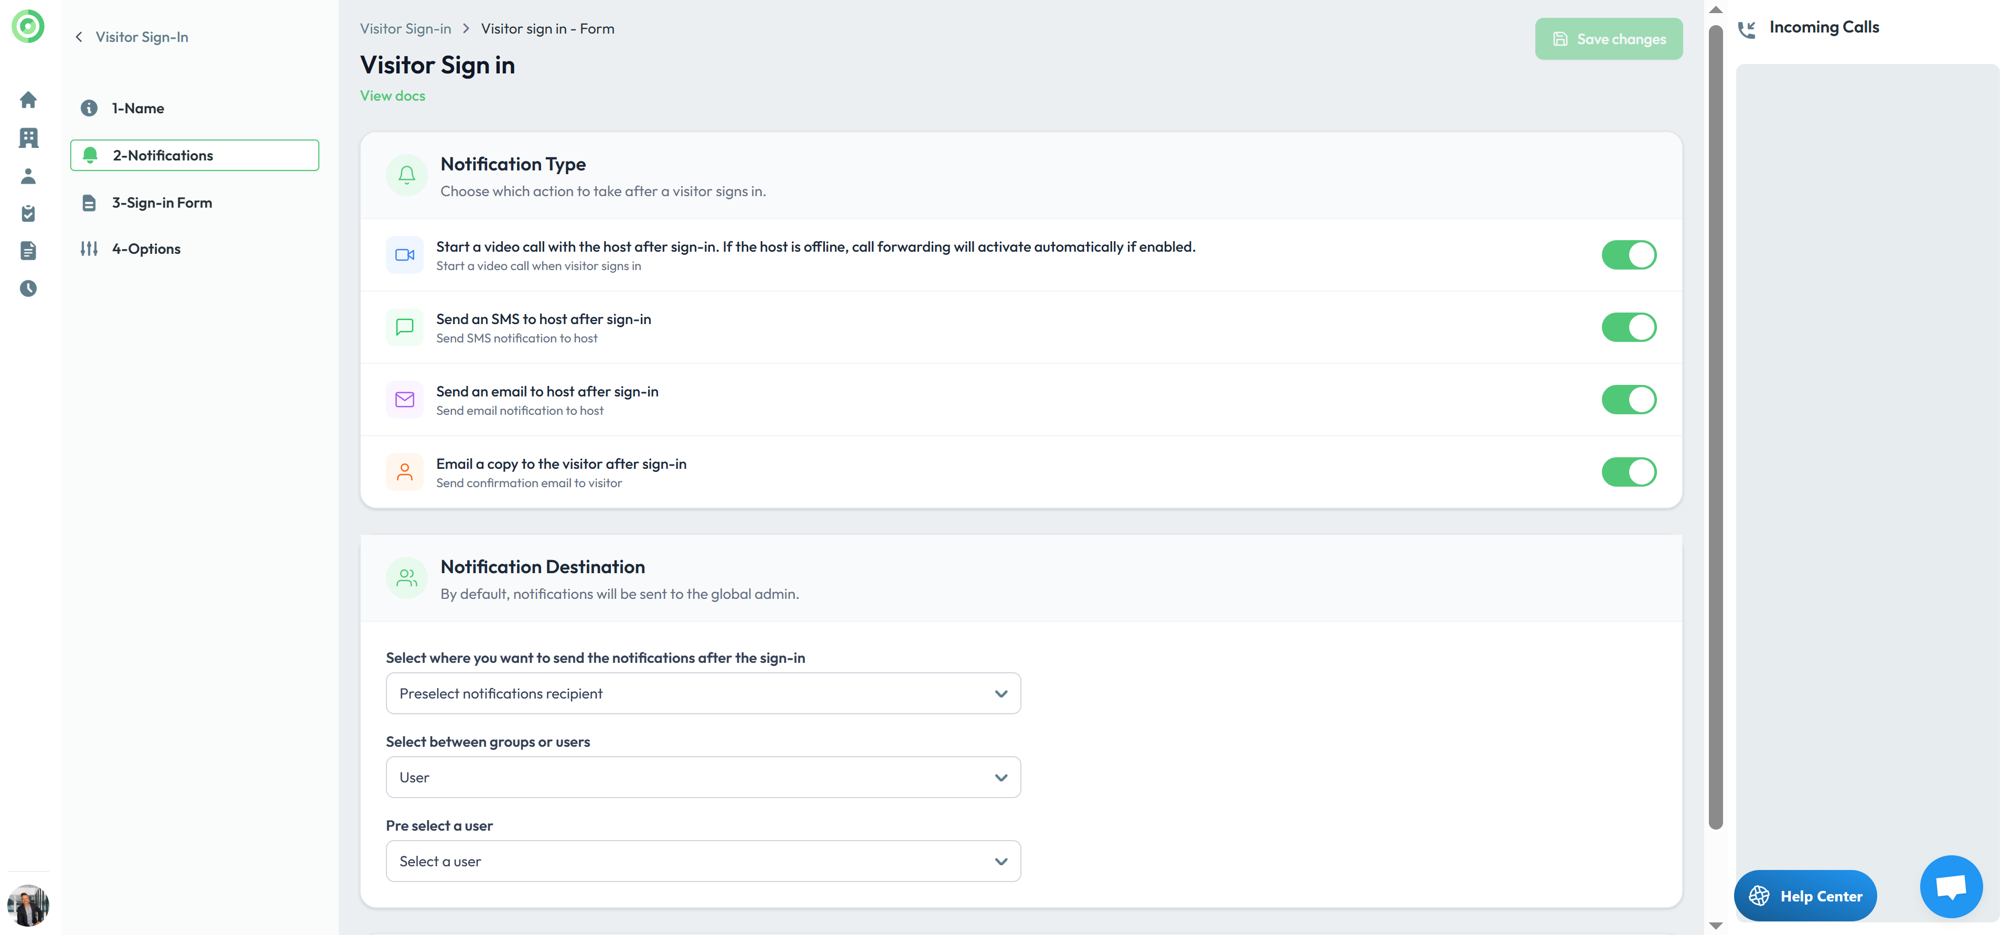Open the Select a user dropdown
Image resolution: width=2002 pixels, height=935 pixels.
(703, 861)
